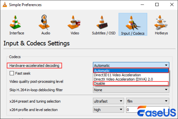
Task: Open the x264 preset ultrafast dropdown
Action: pyautogui.click(x=108, y=101)
